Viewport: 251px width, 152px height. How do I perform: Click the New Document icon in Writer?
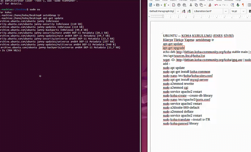(x=151, y=5)
